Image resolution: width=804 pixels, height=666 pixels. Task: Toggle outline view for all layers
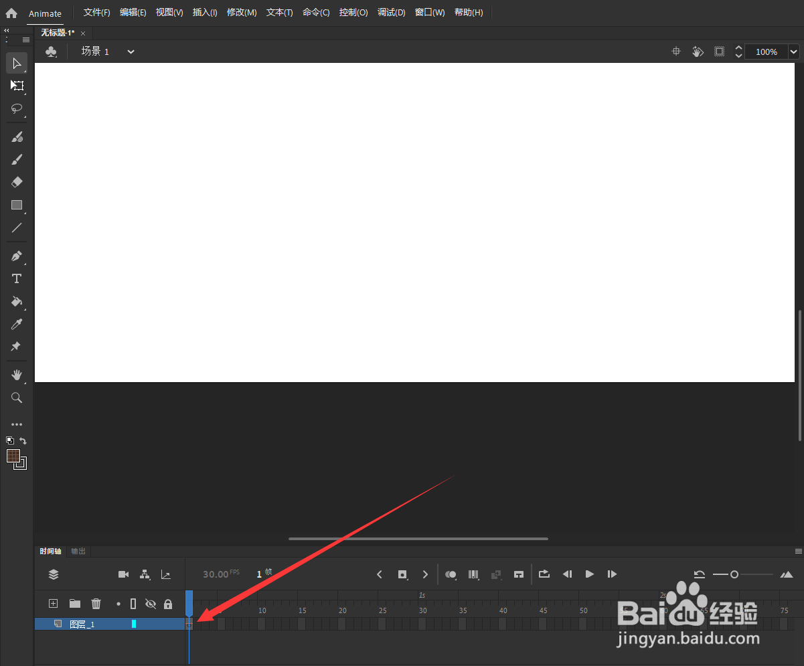133,604
